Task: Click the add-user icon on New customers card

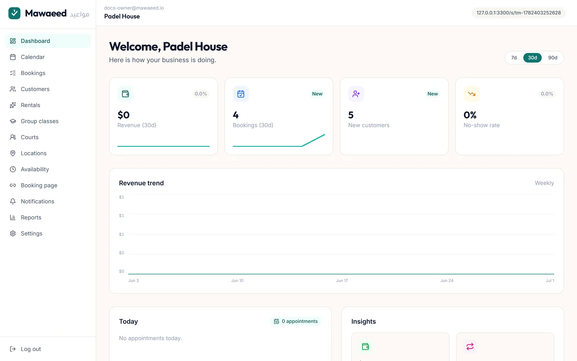Action: 356,94
